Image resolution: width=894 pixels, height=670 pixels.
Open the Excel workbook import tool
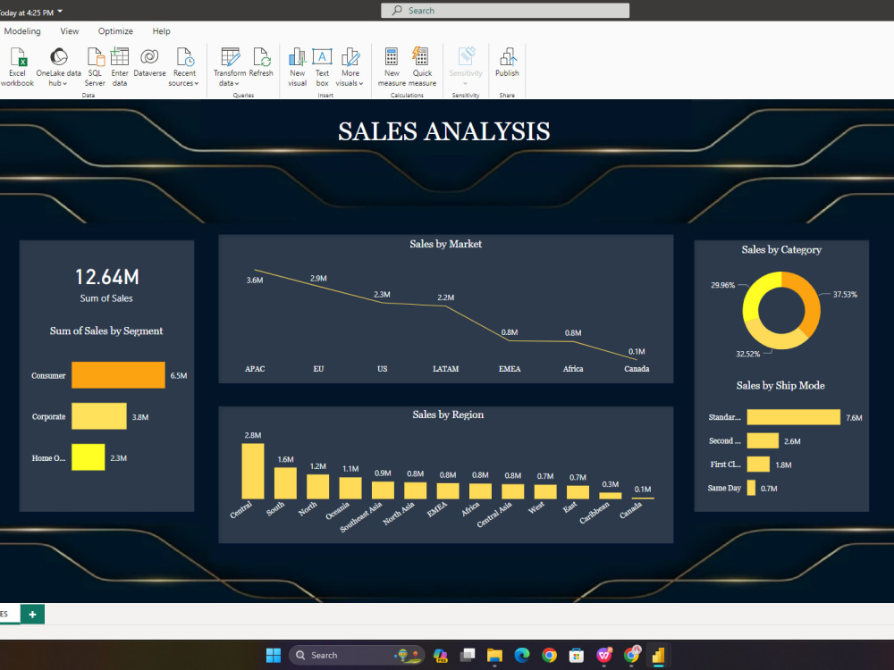[16, 64]
